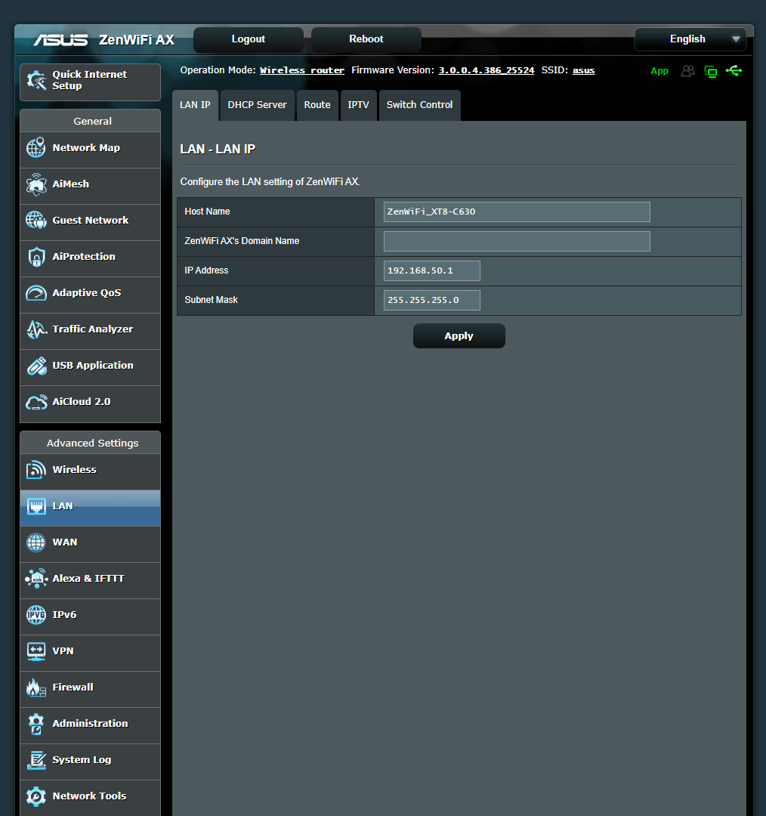The image size is (766, 816).
Task: Focus the Host Name input field
Action: coord(517,212)
